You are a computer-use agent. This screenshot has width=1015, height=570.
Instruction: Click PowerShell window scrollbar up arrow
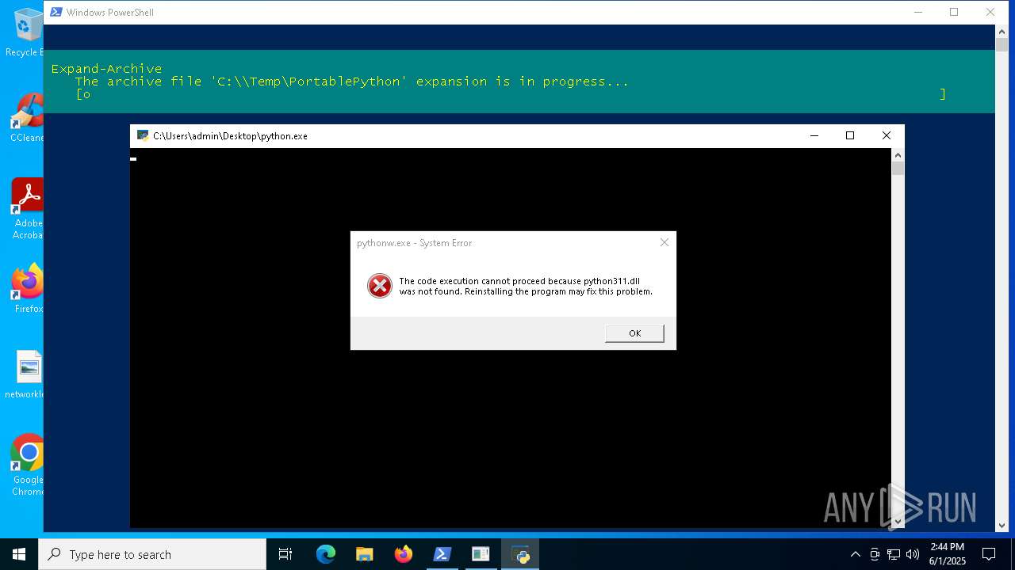[1002, 32]
